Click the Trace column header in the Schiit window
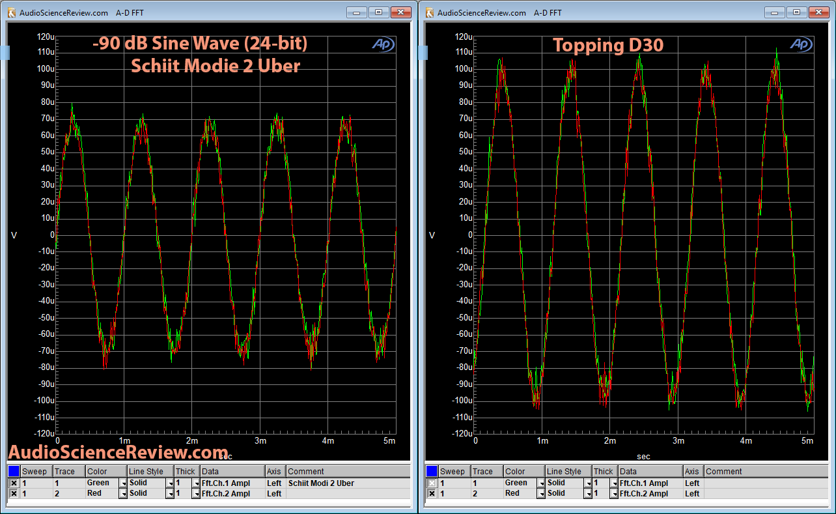 tap(69, 472)
